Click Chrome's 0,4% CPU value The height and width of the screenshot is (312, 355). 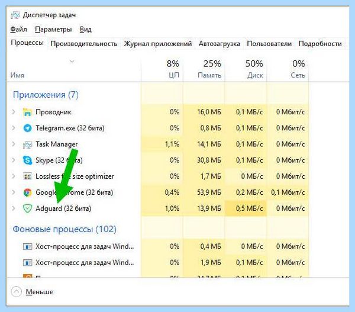(172, 192)
